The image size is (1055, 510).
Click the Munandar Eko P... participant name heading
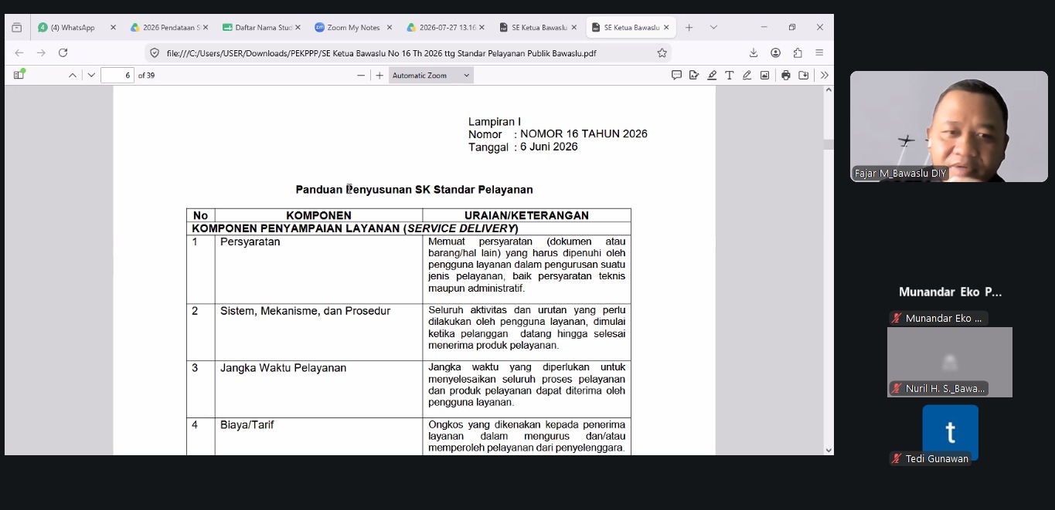point(950,292)
